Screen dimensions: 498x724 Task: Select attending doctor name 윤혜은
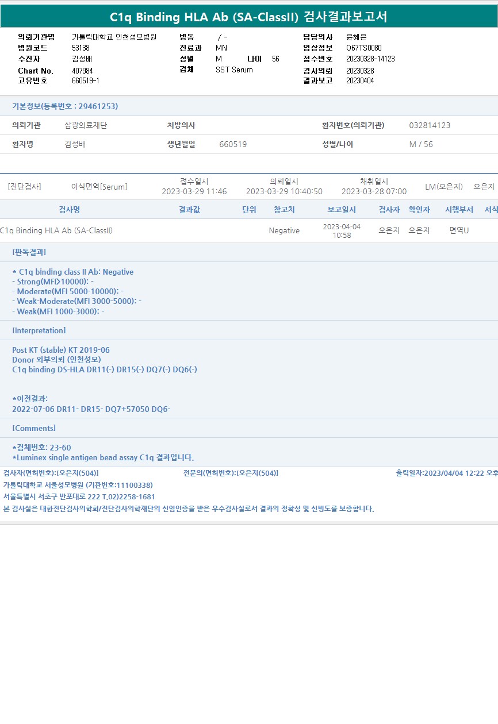pos(357,37)
